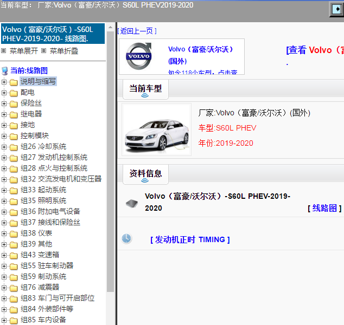Click the 包含118个车型 link text
344x325 pixels.
pos(202,72)
